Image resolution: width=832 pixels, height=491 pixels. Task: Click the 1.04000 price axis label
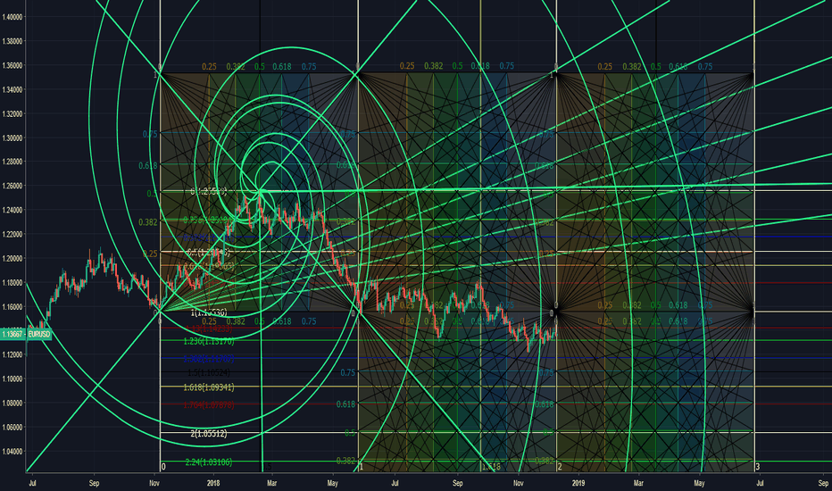(x=12, y=451)
